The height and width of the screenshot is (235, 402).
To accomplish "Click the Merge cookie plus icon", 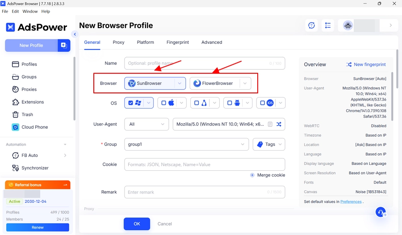I will (x=252, y=175).
